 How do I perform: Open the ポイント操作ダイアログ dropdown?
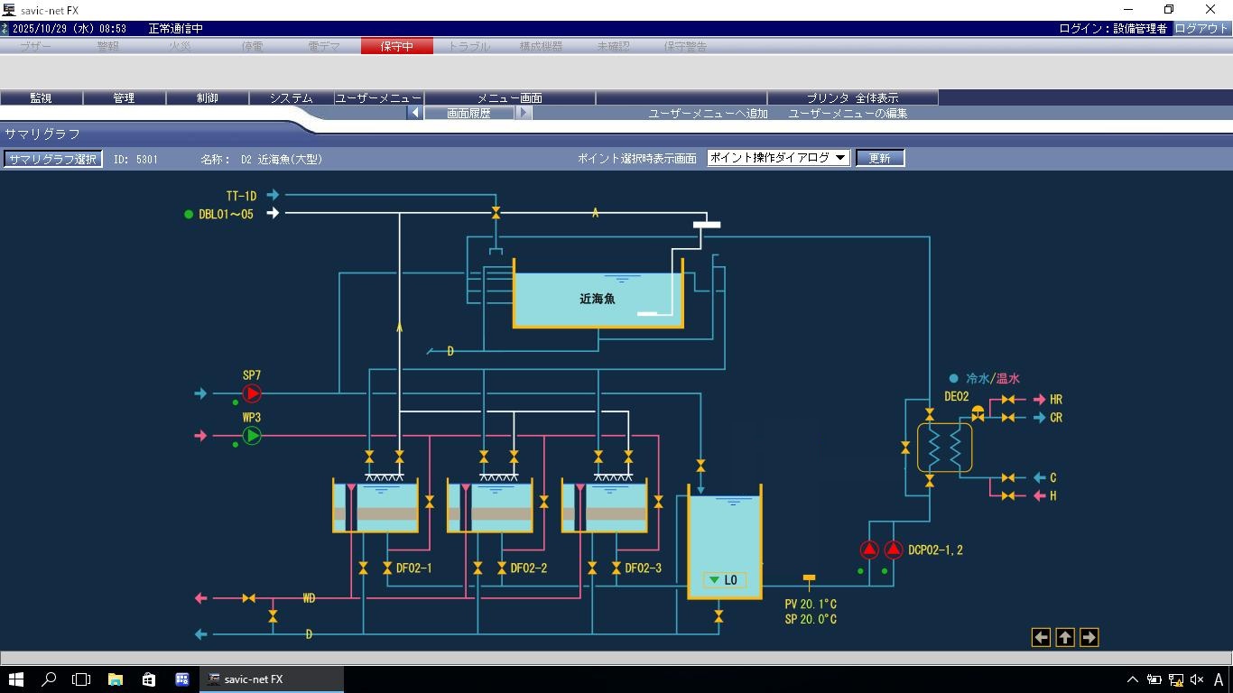778,158
